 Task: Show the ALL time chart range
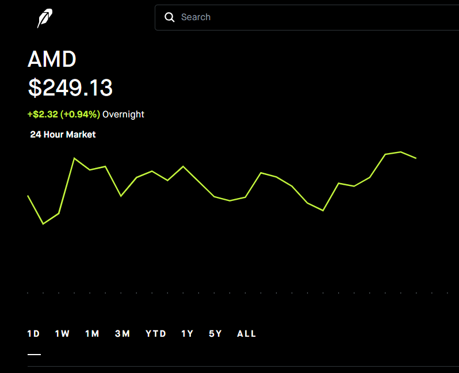[247, 333]
